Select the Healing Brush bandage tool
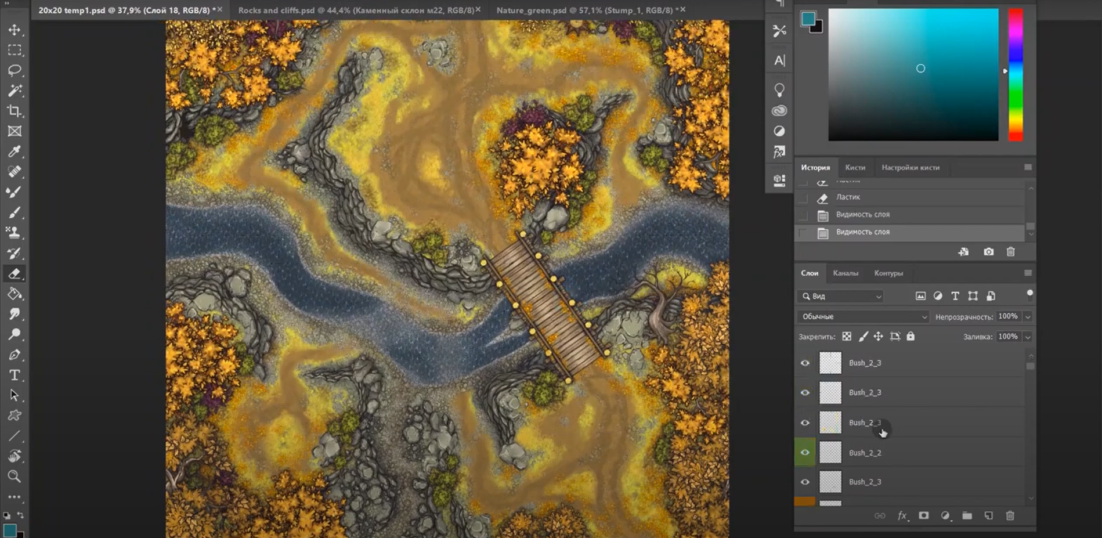The height and width of the screenshot is (538, 1102). [15, 172]
